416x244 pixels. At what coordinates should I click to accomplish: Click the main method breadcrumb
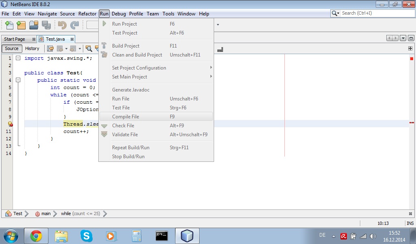(43, 213)
